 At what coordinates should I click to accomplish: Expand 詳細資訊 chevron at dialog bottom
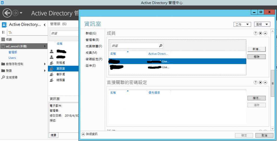83,134
